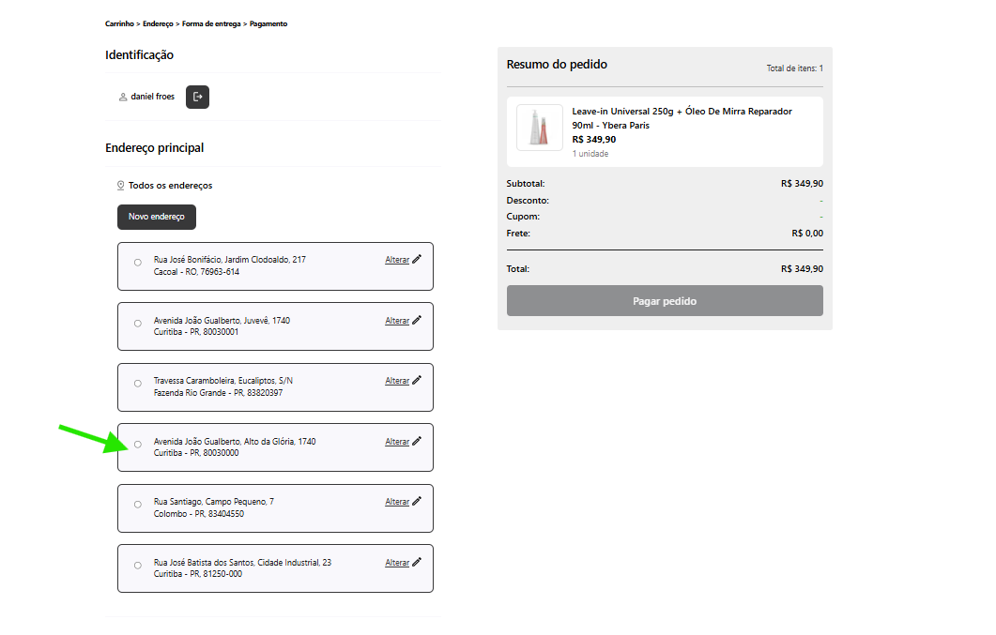996x635 pixels.
Task: Click Alterar for Alto da Glória address
Action: (x=397, y=442)
